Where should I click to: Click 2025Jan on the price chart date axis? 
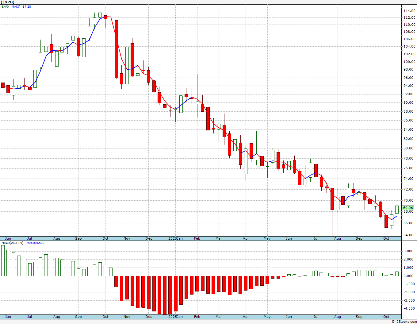coord(176,238)
